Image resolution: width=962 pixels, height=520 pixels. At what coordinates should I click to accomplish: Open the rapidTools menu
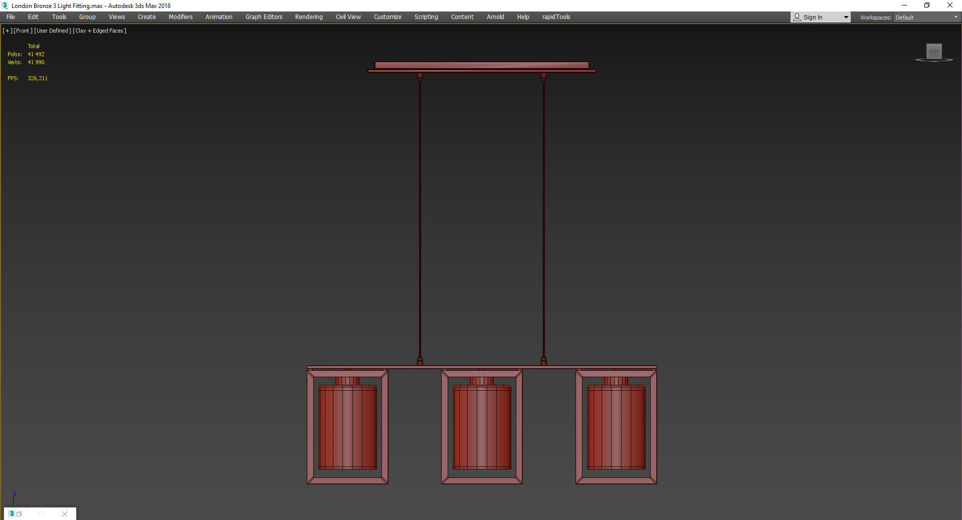556,17
